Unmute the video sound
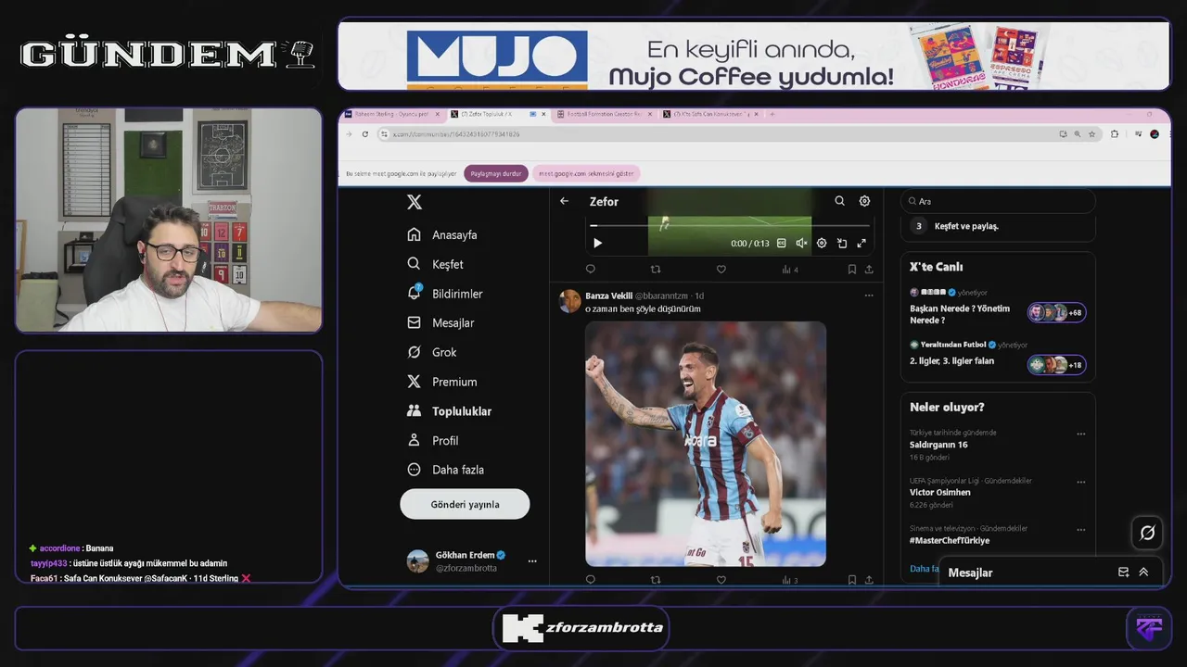 (x=801, y=244)
